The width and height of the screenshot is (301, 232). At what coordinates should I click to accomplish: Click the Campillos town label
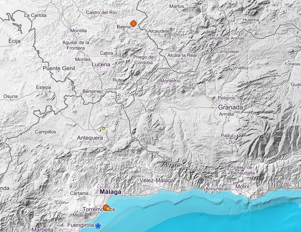coord(45,132)
